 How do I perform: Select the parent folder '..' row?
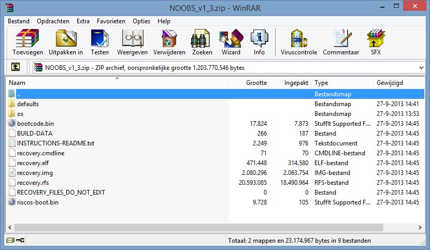pyautogui.click(x=216, y=94)
